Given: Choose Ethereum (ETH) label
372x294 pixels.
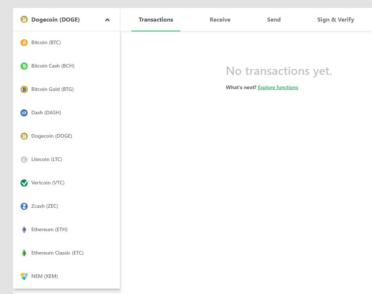Looking at the screenshot, I should pos(49,230).
